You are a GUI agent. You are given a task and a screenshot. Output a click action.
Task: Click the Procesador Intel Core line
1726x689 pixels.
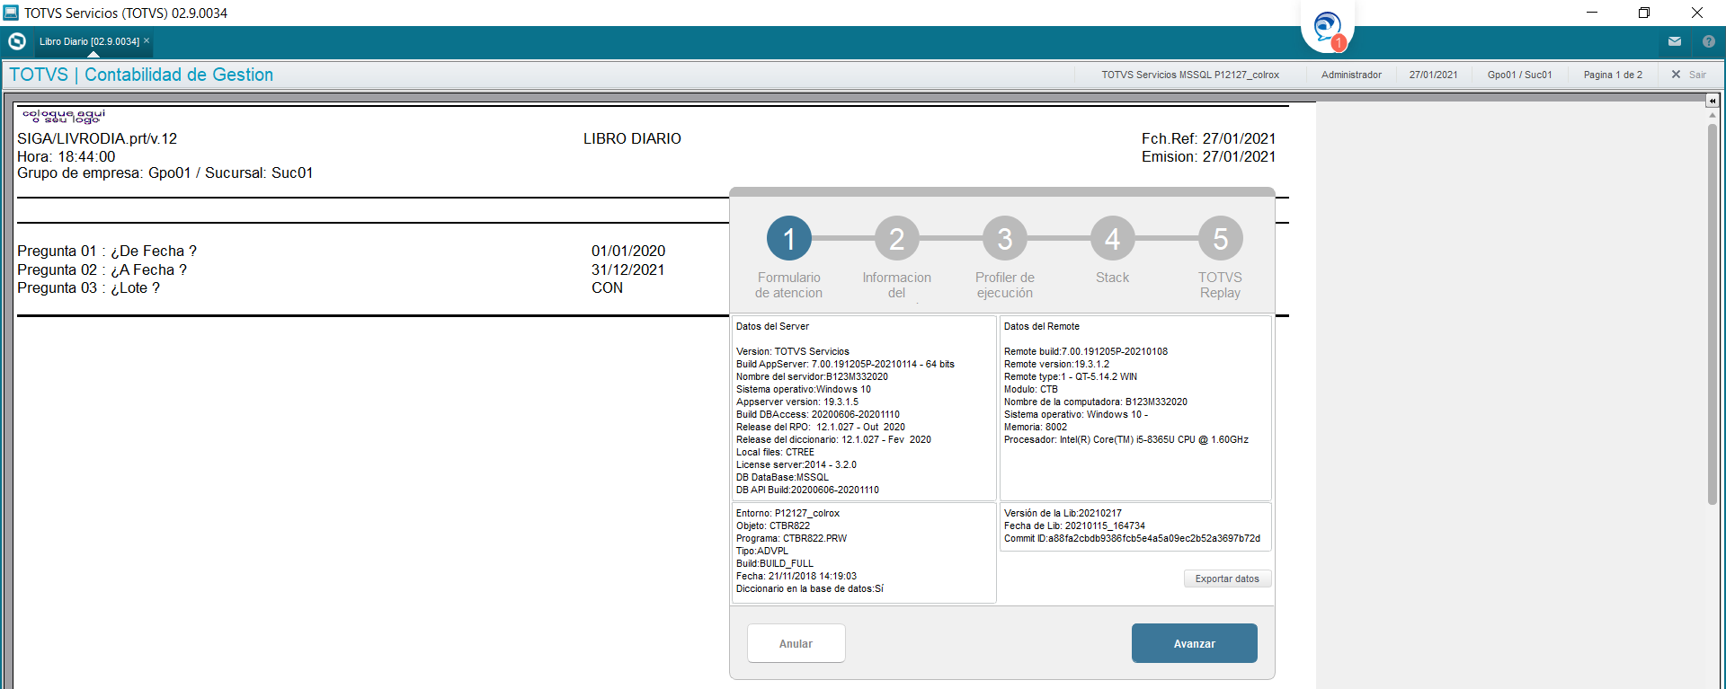[x=1125, y=439]
